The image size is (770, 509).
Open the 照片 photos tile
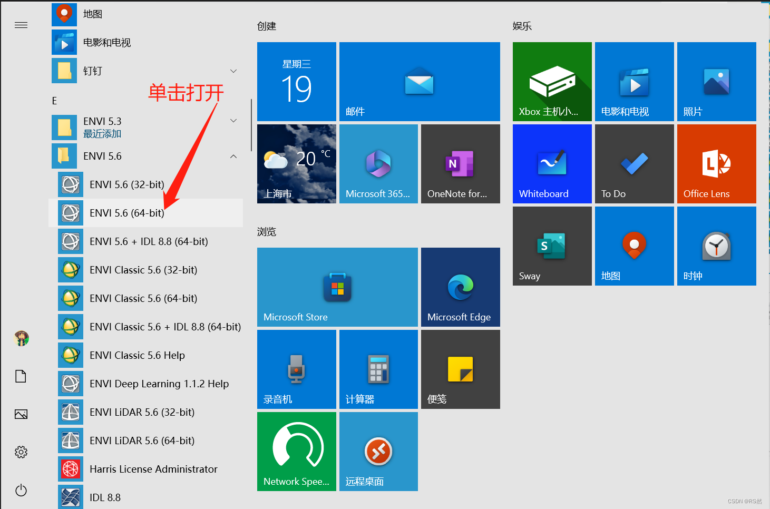pyautogui.click(x=717, y=82)
